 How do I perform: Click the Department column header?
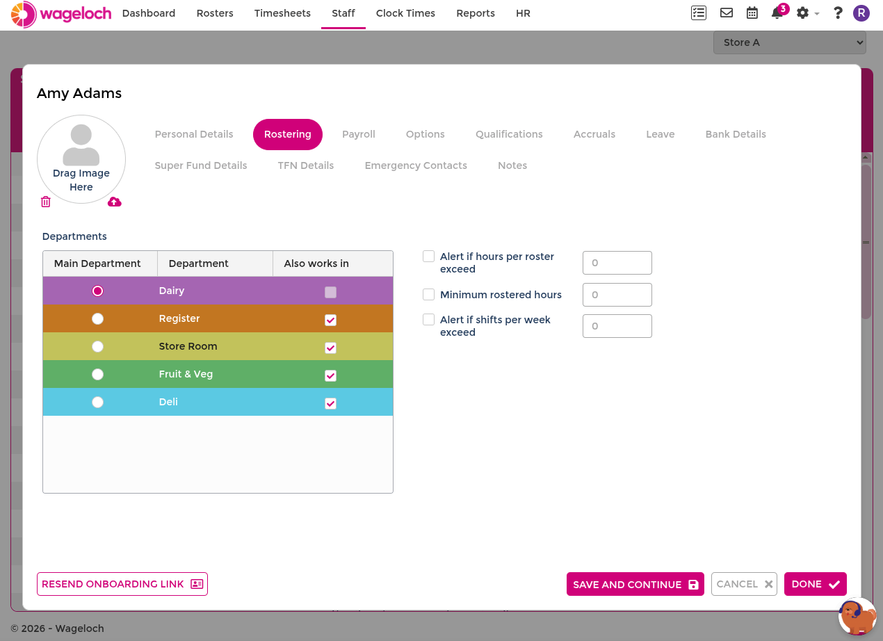pyautogui.click(x=216, y=263)
